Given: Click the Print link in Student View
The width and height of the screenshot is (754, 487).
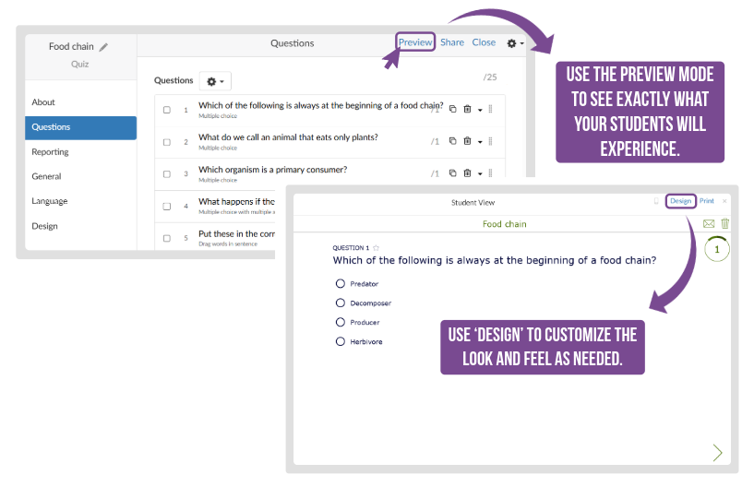Looking at the screenshot, I should click(x=706, y=201).
